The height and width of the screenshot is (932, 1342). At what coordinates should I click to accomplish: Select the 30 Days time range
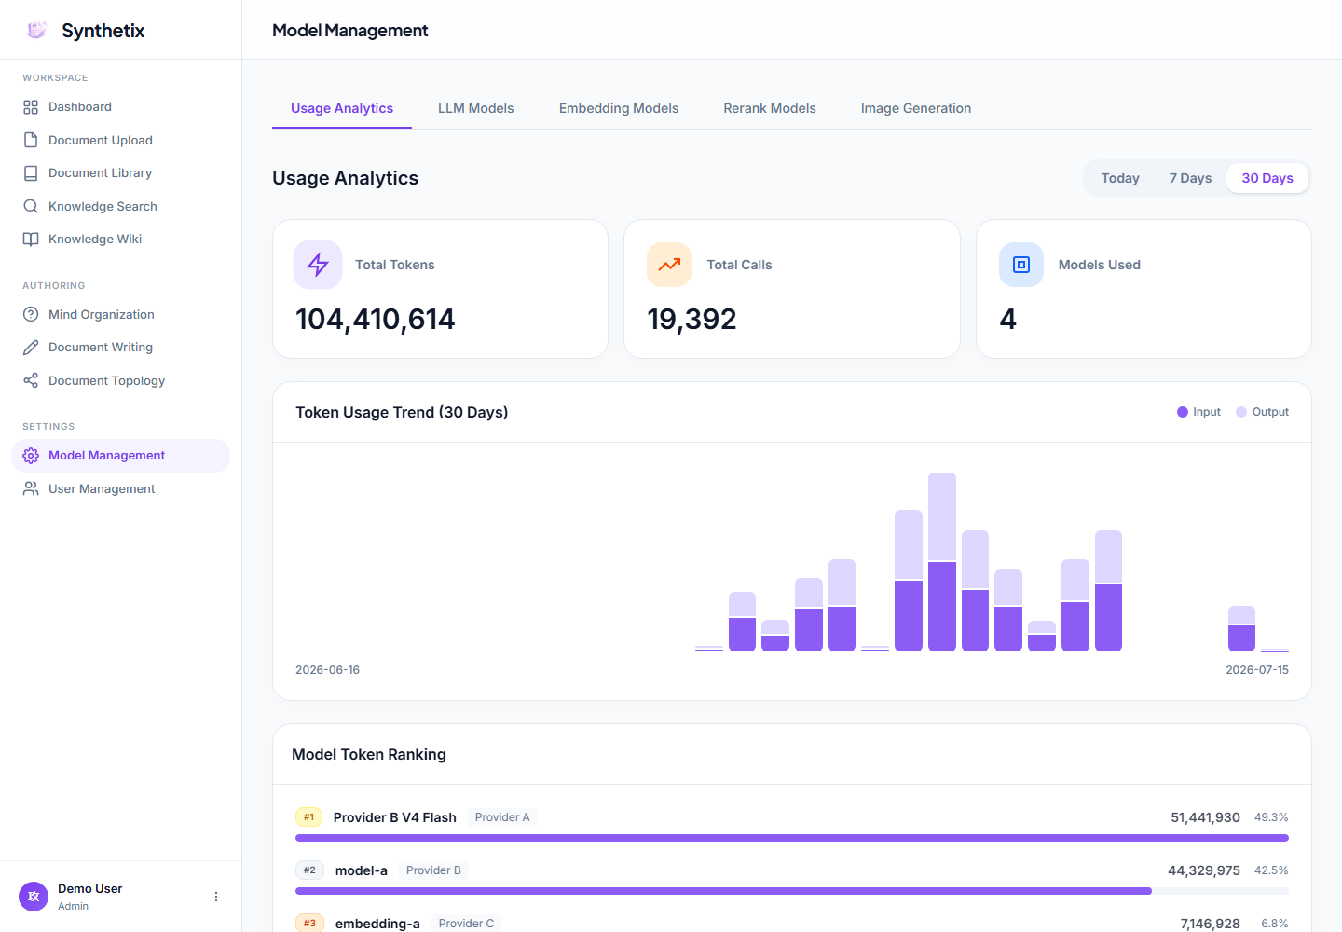coord(1267,178)
